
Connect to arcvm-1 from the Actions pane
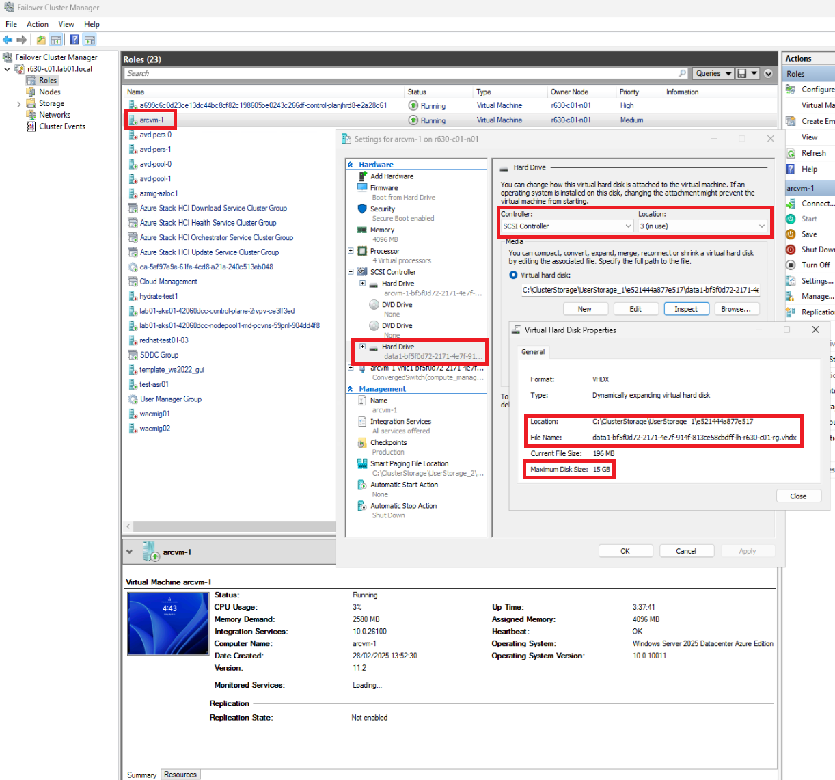pos(815,203)
